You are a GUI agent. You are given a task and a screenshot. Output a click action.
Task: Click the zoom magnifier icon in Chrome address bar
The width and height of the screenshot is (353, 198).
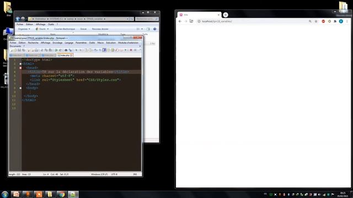310,21
